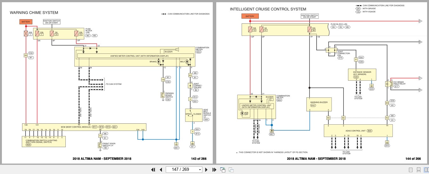Viewport: 429px width, 174px height.
Task: Click CAN COMMUNICATION LINE legend on Warning Chime page
Action: (185, 14)
